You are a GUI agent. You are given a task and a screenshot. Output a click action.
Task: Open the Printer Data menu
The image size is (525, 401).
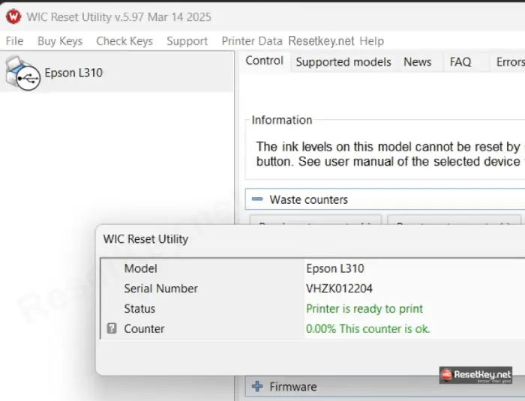pyautogui.click(x=252, y=41)
